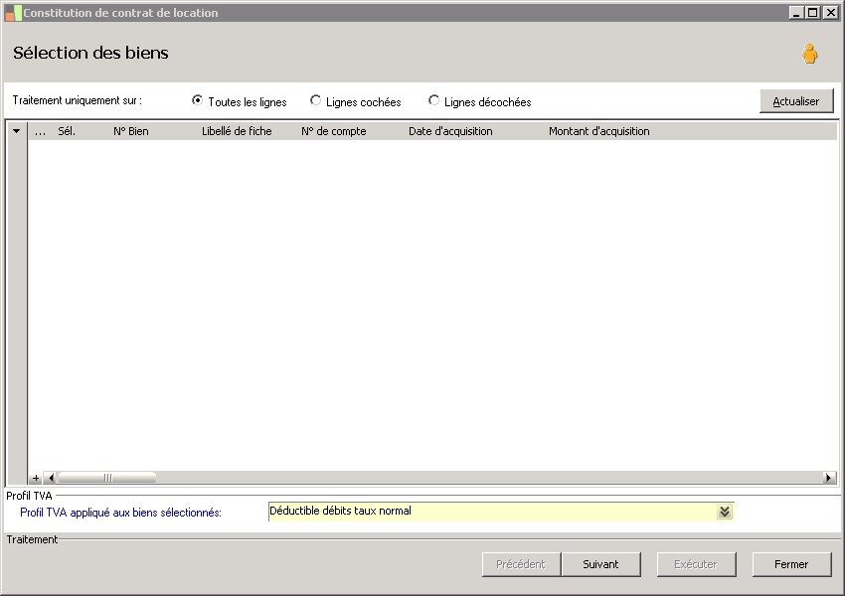Sort by 'Montant d'acquisition' column header
The height and width of the screenshot is (596, 845).
point(599,131)
